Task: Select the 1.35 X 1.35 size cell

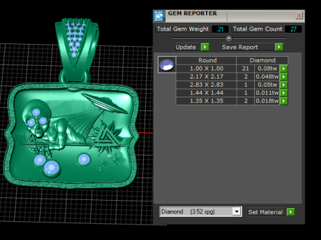Action: pyautogui.click(x=207, y=101)
